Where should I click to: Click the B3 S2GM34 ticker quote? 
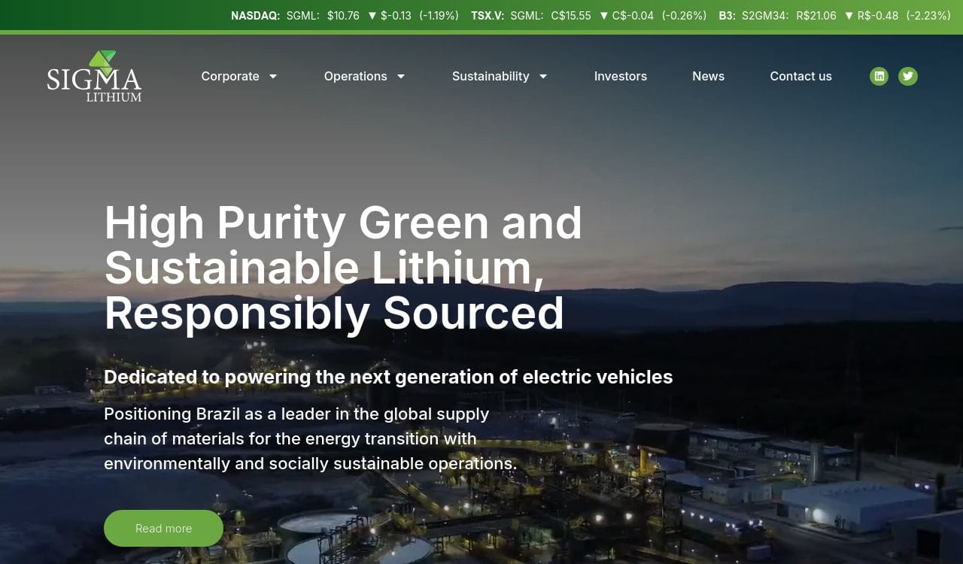(x=835, y=15)
